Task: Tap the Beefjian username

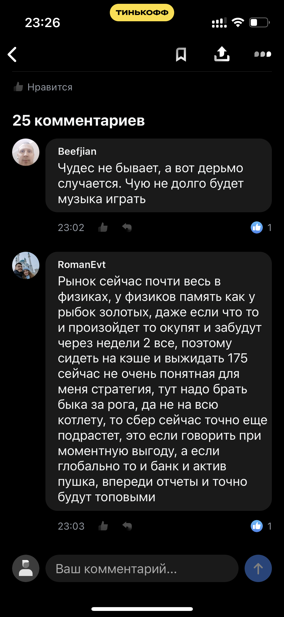Action: tap(77, 151)
